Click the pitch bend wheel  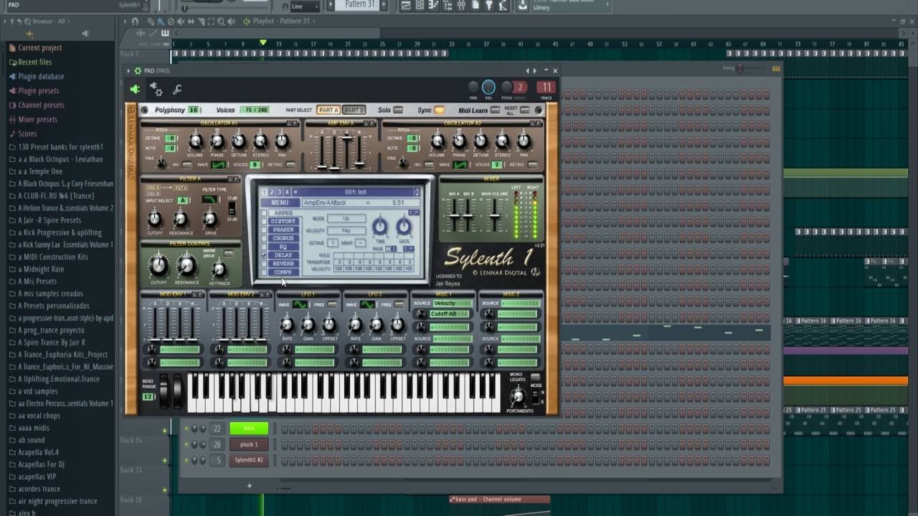(x=164, y=392)
